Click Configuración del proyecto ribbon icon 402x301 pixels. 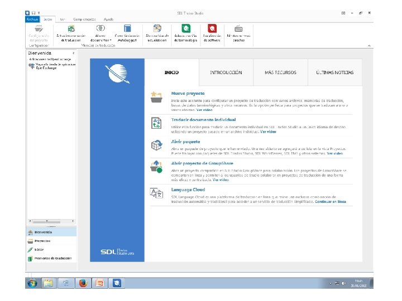point(39,28)
